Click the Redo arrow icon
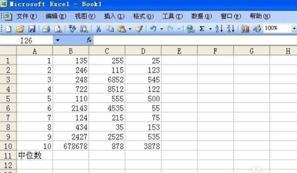This screenshot has height=173, width=297. (x=170, y=29)
